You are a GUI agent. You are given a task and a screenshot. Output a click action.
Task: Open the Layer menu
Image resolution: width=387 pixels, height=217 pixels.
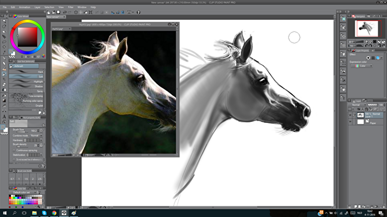[38, 7]
